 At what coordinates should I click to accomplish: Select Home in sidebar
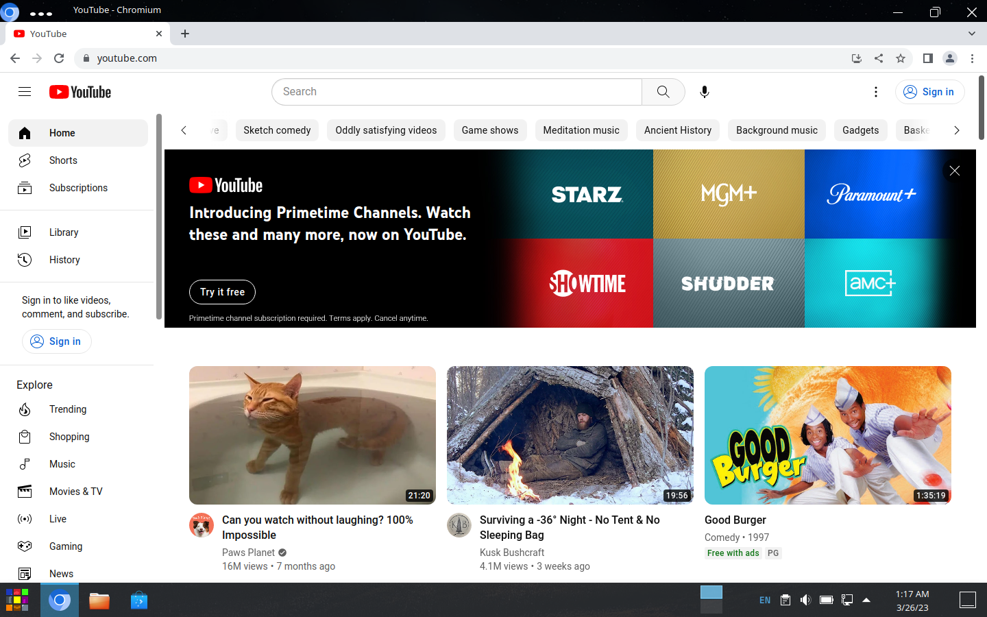pyautogui.click(x=78, y=133)
